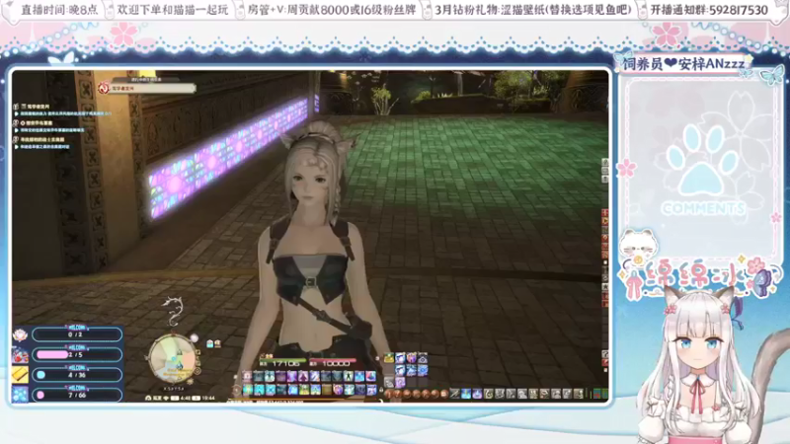Screen dimensions: 790x444
Task: Click the 10:44 clock in bottom bar
Action: point(208,398)
